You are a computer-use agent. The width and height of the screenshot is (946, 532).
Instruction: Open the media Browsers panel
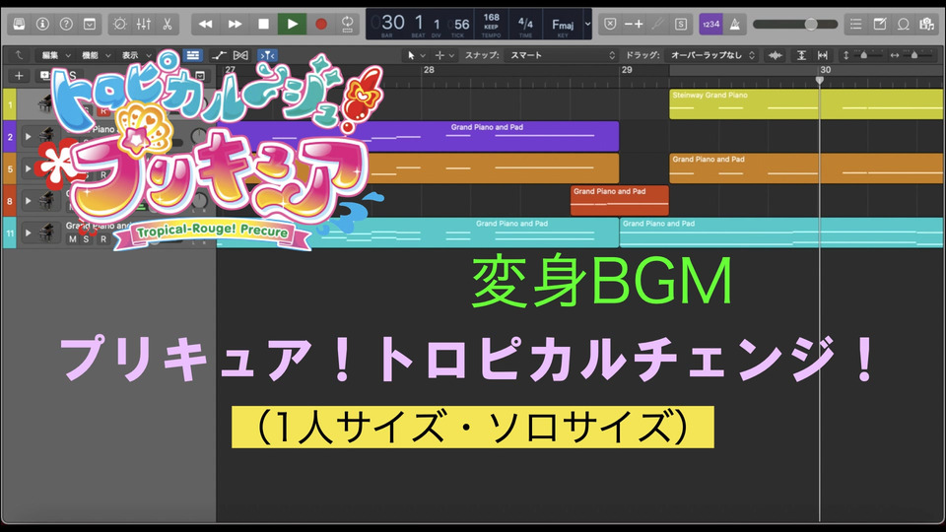click(x=926, y=24)
